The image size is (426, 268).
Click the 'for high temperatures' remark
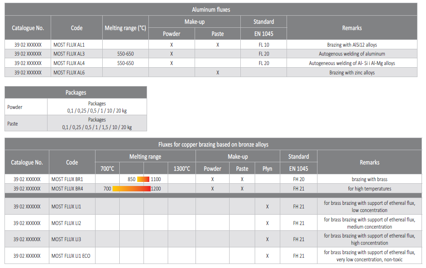point(369,189)
